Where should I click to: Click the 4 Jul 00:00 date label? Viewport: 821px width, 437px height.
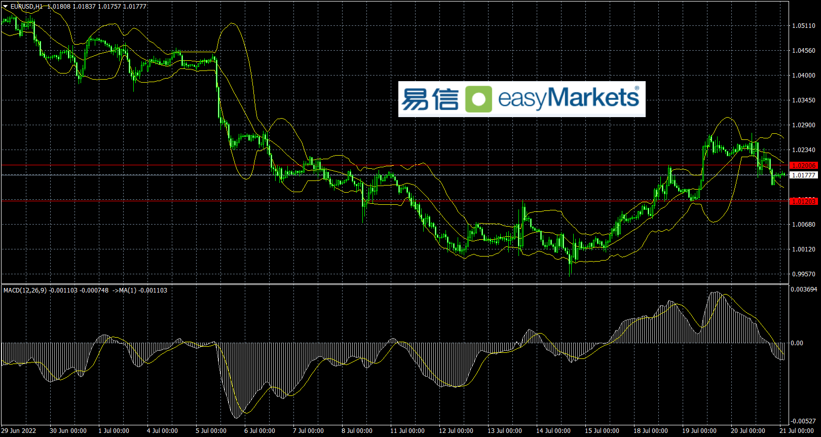pyautogui.click(x=162, y=431)
